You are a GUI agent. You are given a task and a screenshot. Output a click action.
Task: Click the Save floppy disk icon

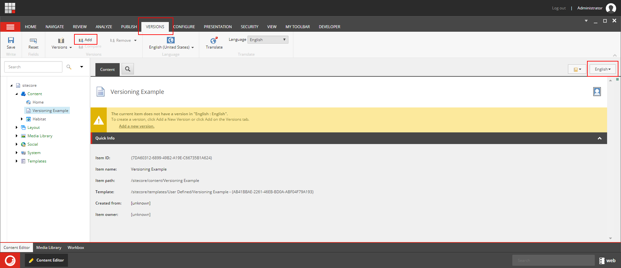[11, 40]
